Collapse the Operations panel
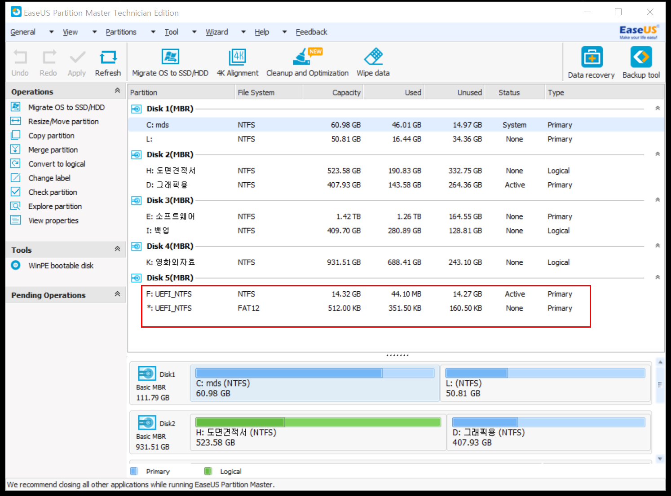This screenshot has width=671, height=496. pos(117,91)
